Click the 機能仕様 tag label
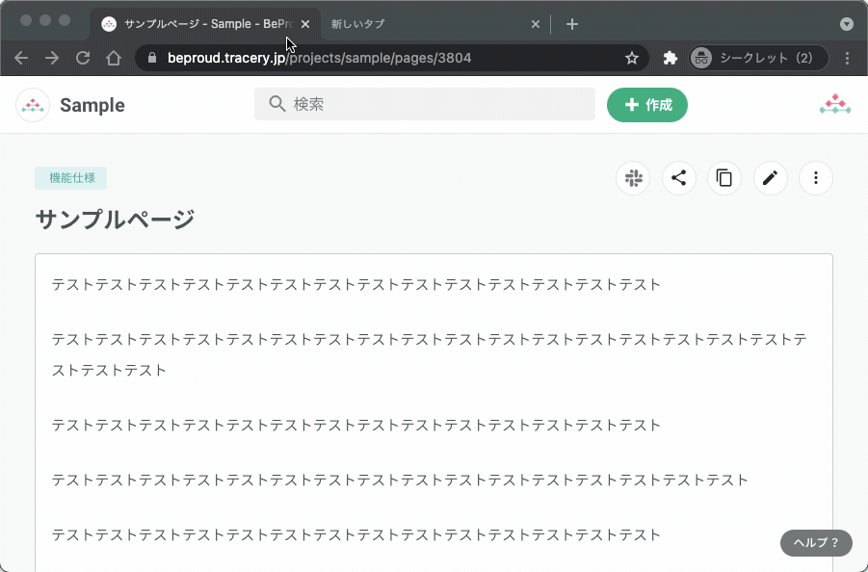This screenshot has width=868, height=572. tap(70, 178)
